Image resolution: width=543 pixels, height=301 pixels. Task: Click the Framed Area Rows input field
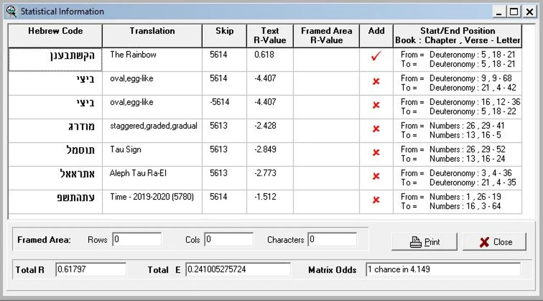coord(137,240)
